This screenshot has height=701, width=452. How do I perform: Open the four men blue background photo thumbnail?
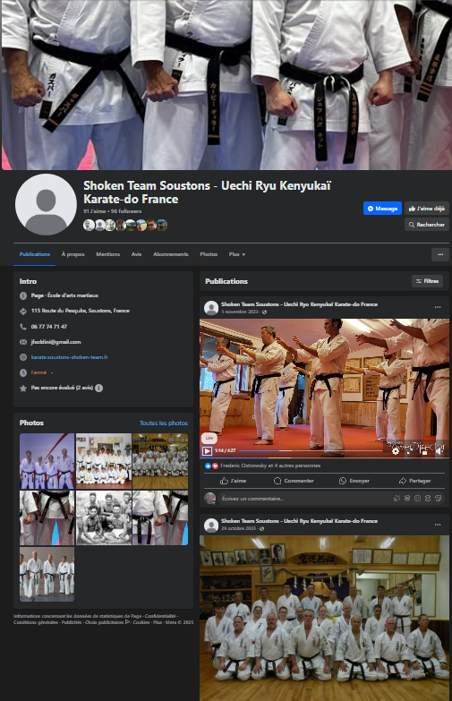pyautogui.click(x=47, y=461)
